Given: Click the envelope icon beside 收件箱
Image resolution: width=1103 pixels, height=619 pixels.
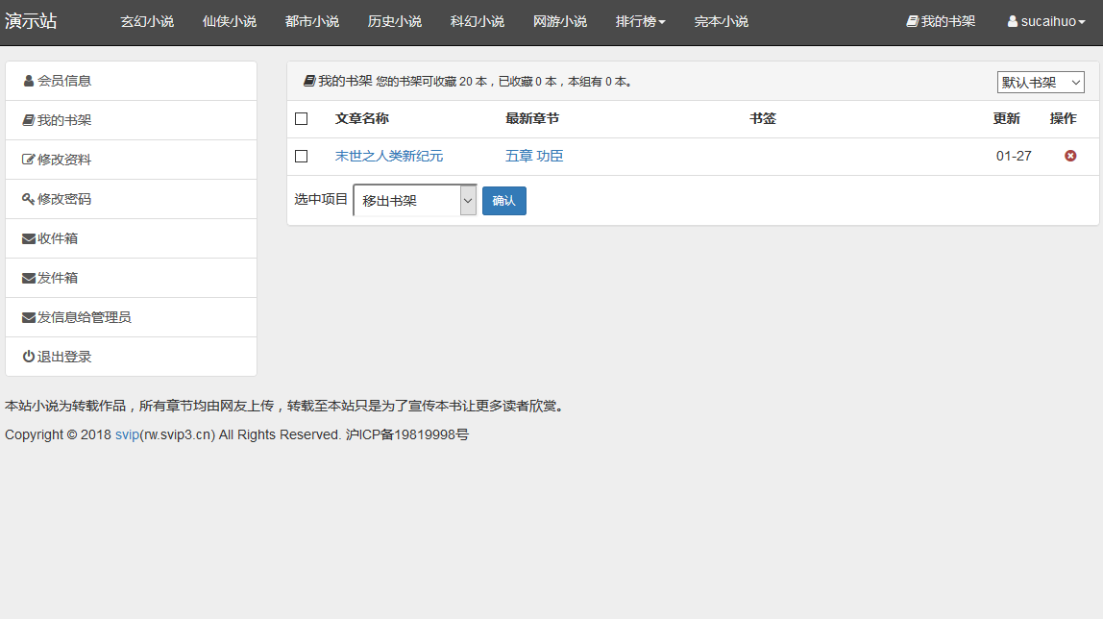Looking at the screenshot, I should pyautogui.click(x=29, y=238).
